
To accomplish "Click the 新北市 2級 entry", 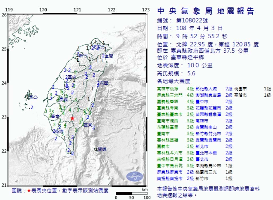I will (x=214, y=147).
